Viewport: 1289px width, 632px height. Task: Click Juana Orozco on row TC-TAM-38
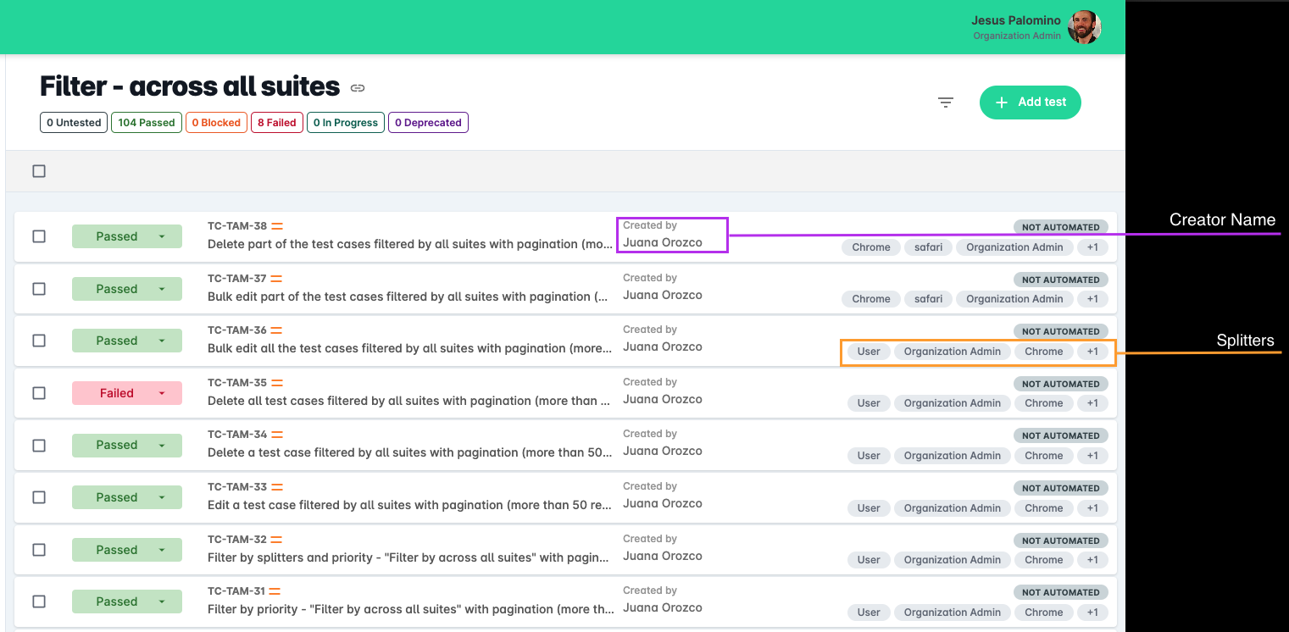(663, 242)
